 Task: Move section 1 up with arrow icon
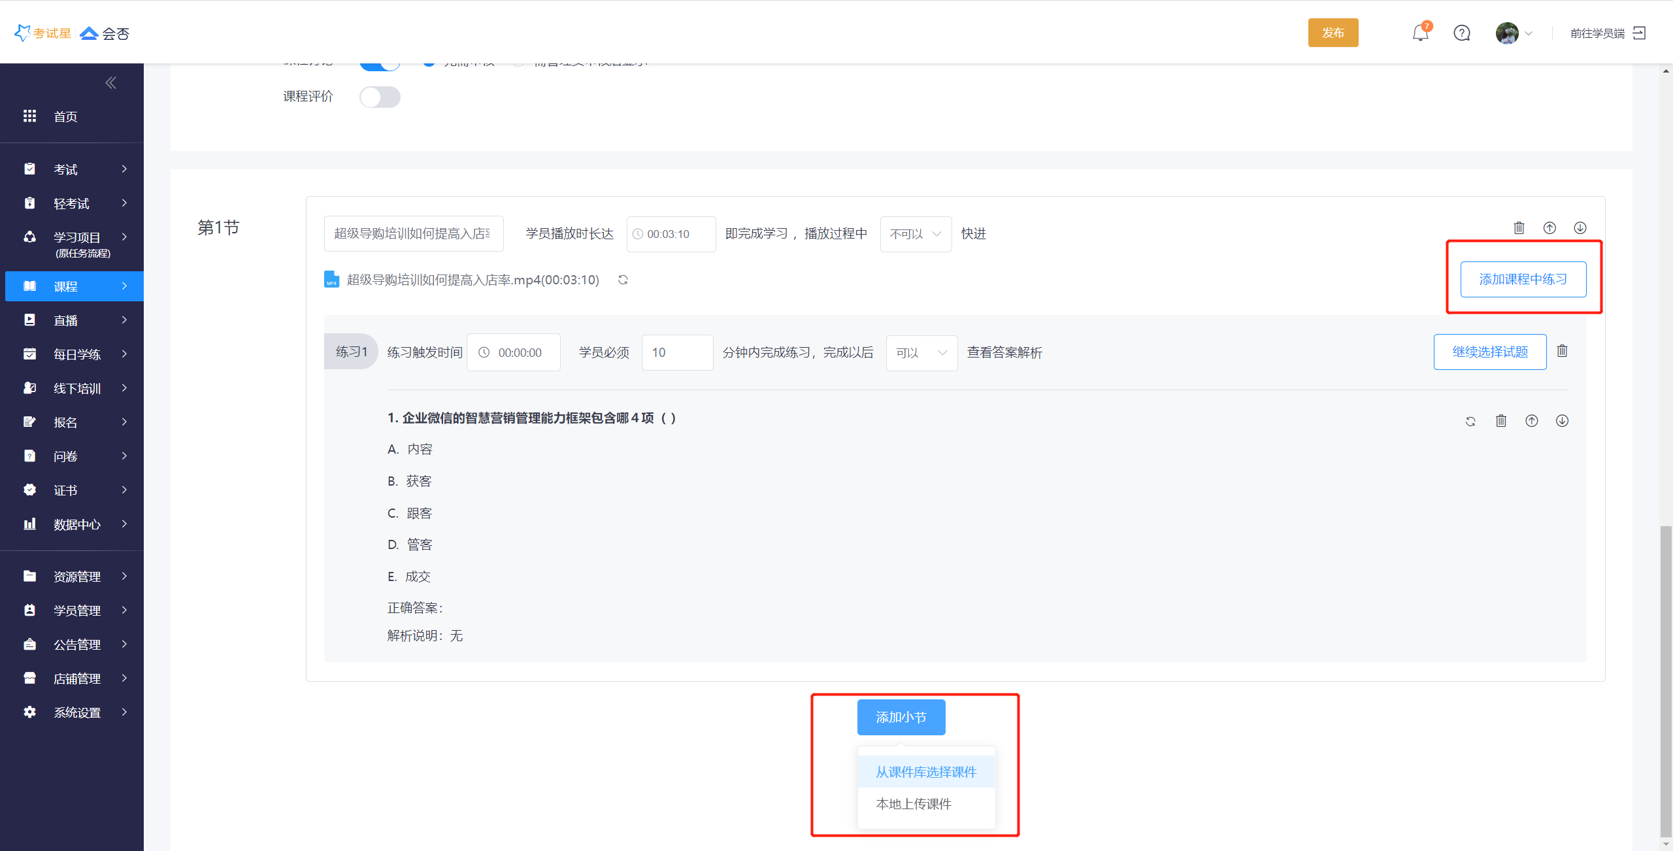(1549, 227)
